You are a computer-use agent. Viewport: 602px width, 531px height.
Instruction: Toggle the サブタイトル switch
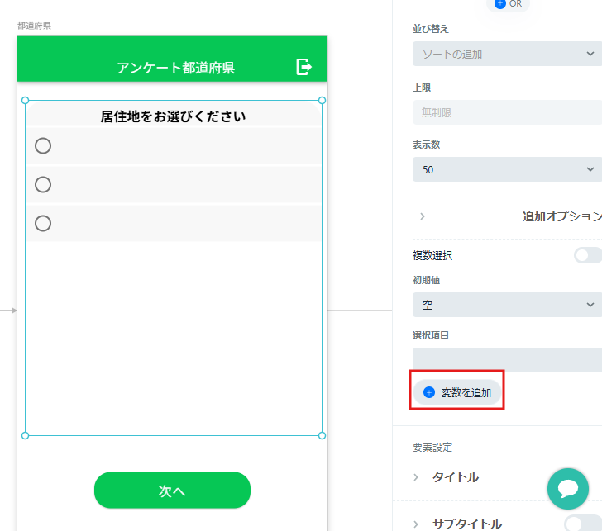tap(583, 524)
